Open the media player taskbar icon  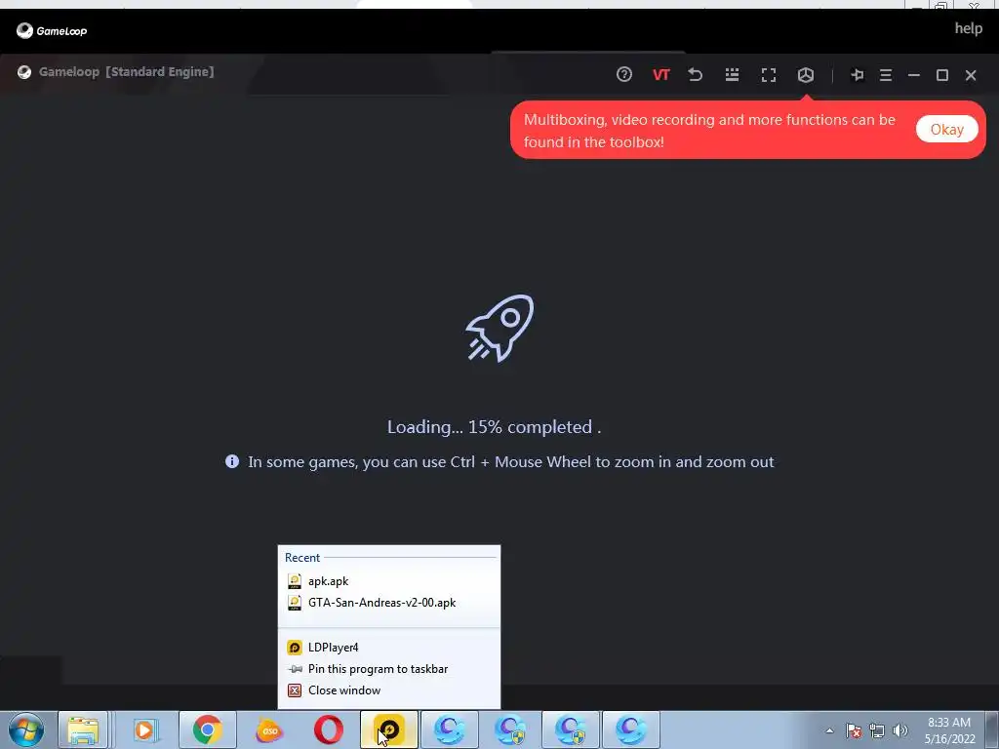click(x=146, y=729)
